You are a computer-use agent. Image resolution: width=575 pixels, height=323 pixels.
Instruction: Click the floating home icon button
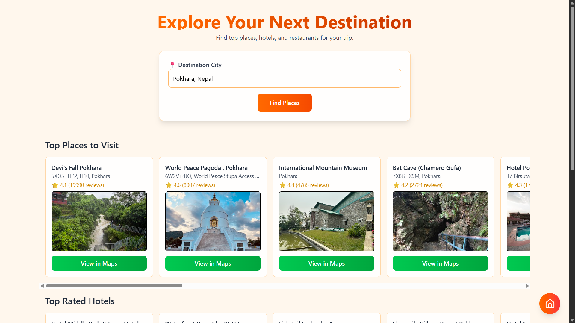[550, 304]
